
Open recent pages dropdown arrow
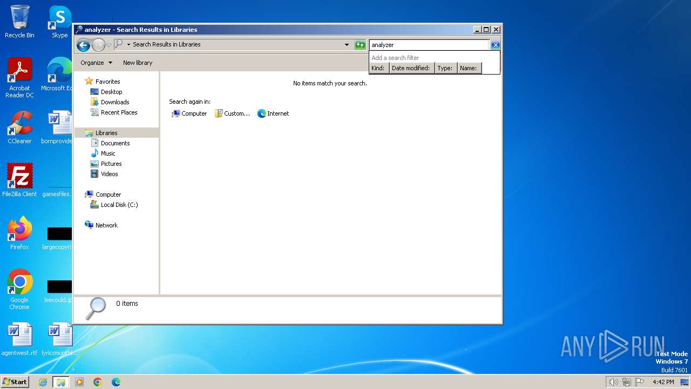click(x=109, y=45)
